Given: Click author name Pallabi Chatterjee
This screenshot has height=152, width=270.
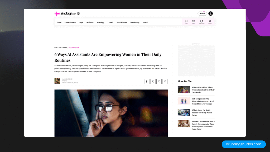Looking at the screenshot, I should tap(67, 79).
